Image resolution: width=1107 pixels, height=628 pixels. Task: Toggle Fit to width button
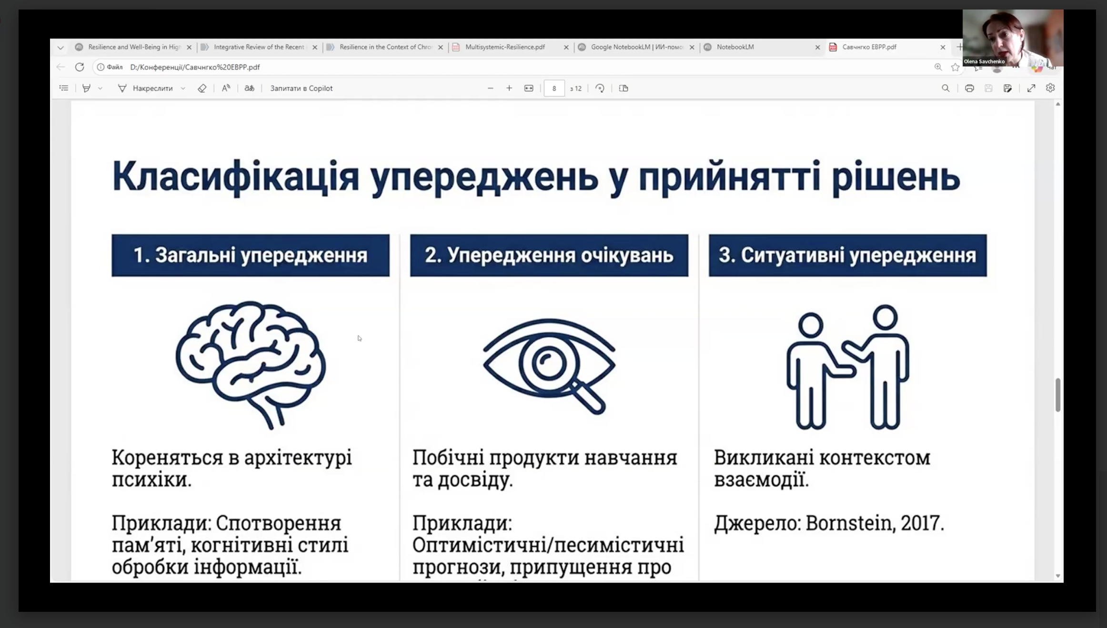529,88
